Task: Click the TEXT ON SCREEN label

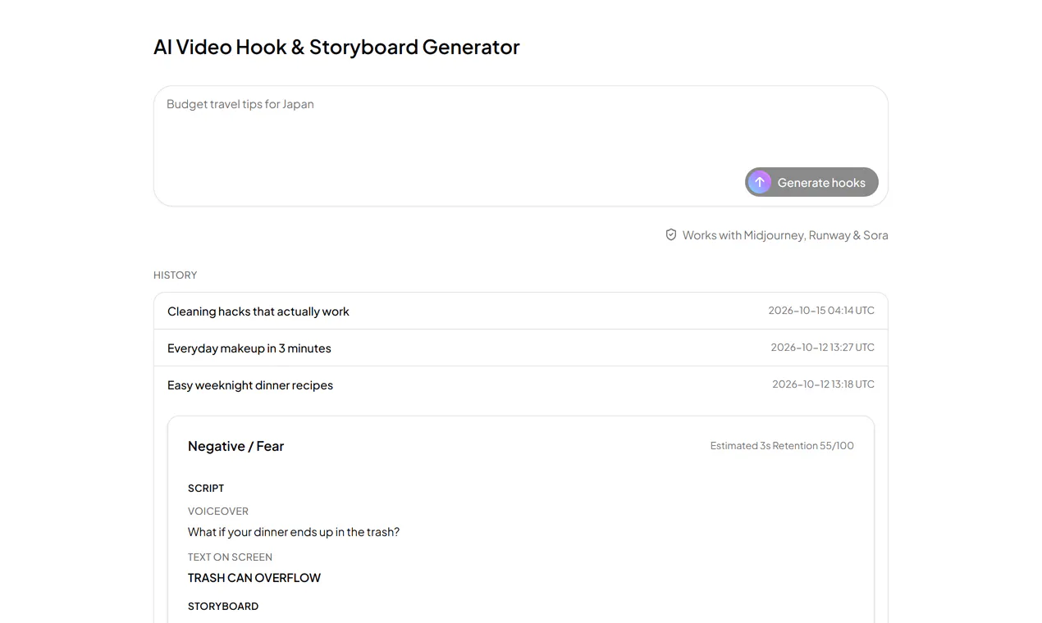Action: (x=230, y=557)
